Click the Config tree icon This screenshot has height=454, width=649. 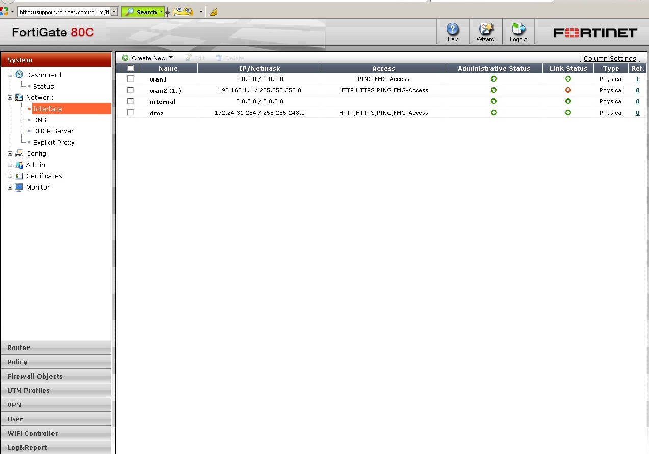[x=19, y=153]
